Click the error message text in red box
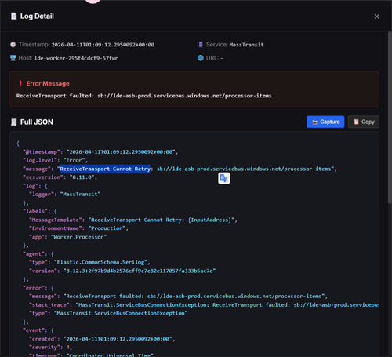 [144, 96]
